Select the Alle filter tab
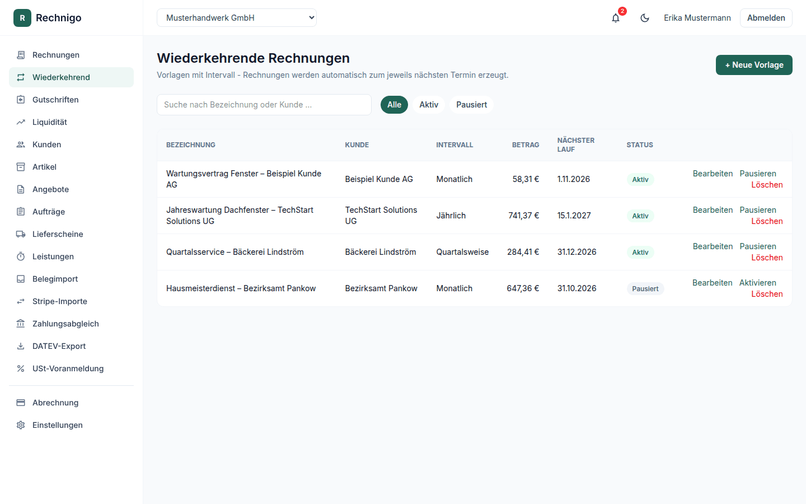The height and width of the screenshot is (504, 806). tap(394, 105)
